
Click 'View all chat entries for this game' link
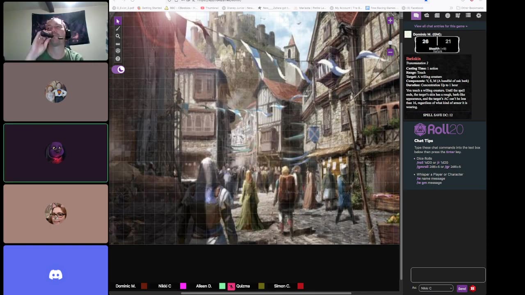pyautogui.click(x=441, y=26)
